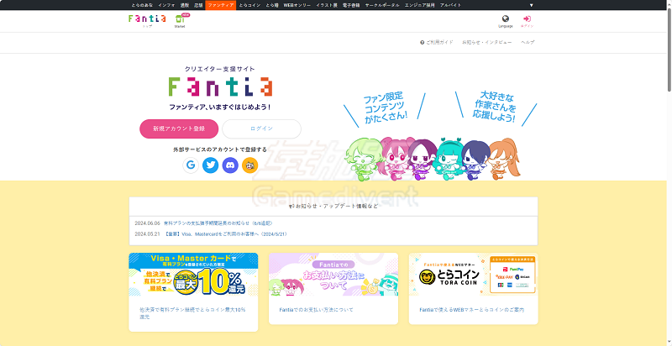Click the 新規アカウント登録 button
672x346 pixels.
point(178,128)
